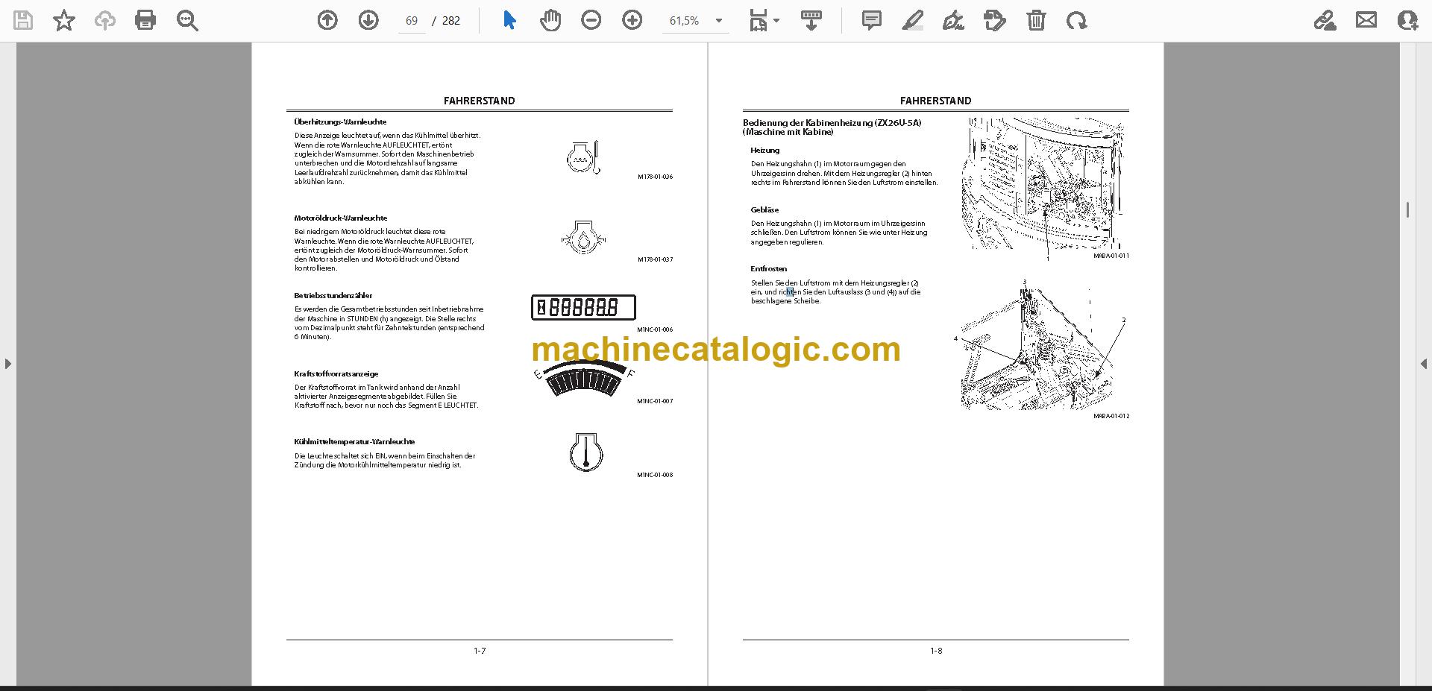Expand the left navigation panel arrow
1432x691 pixels.
coord(7,364)
